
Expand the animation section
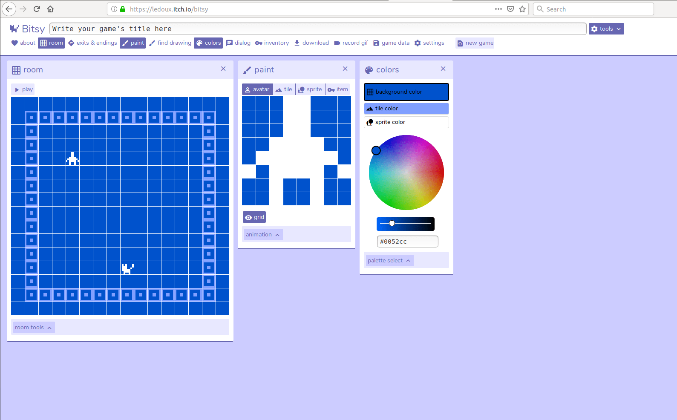tap(263, 235)
